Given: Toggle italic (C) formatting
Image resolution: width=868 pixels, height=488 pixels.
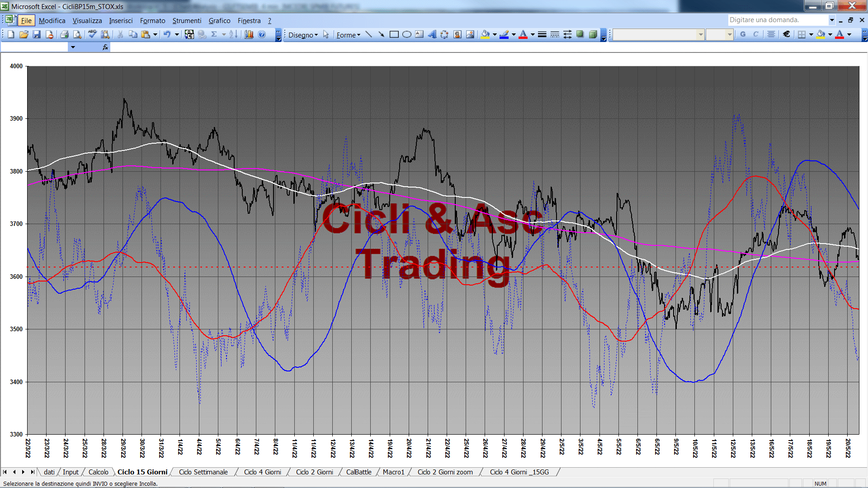Looking at the screenshot, I should (x=755, y=34).
